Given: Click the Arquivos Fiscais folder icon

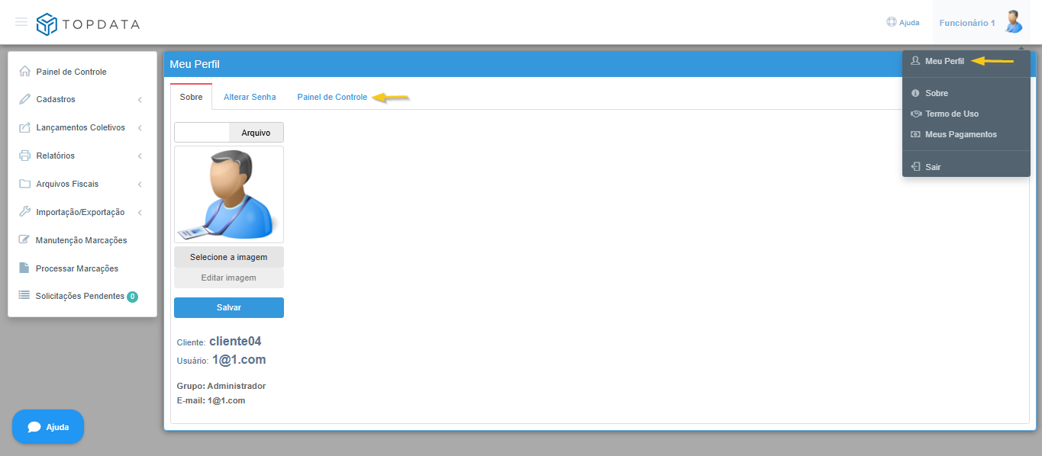Looking at the screenshot, I should pyautogui.click(x=24, y=184).
